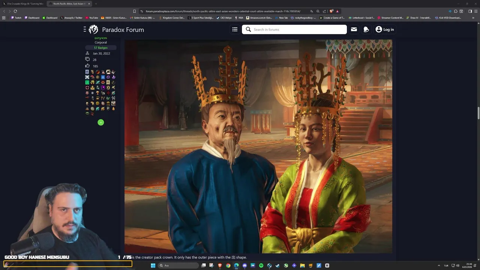
Task: Open the royal couple artwork image
Action: tap(258, 146)
